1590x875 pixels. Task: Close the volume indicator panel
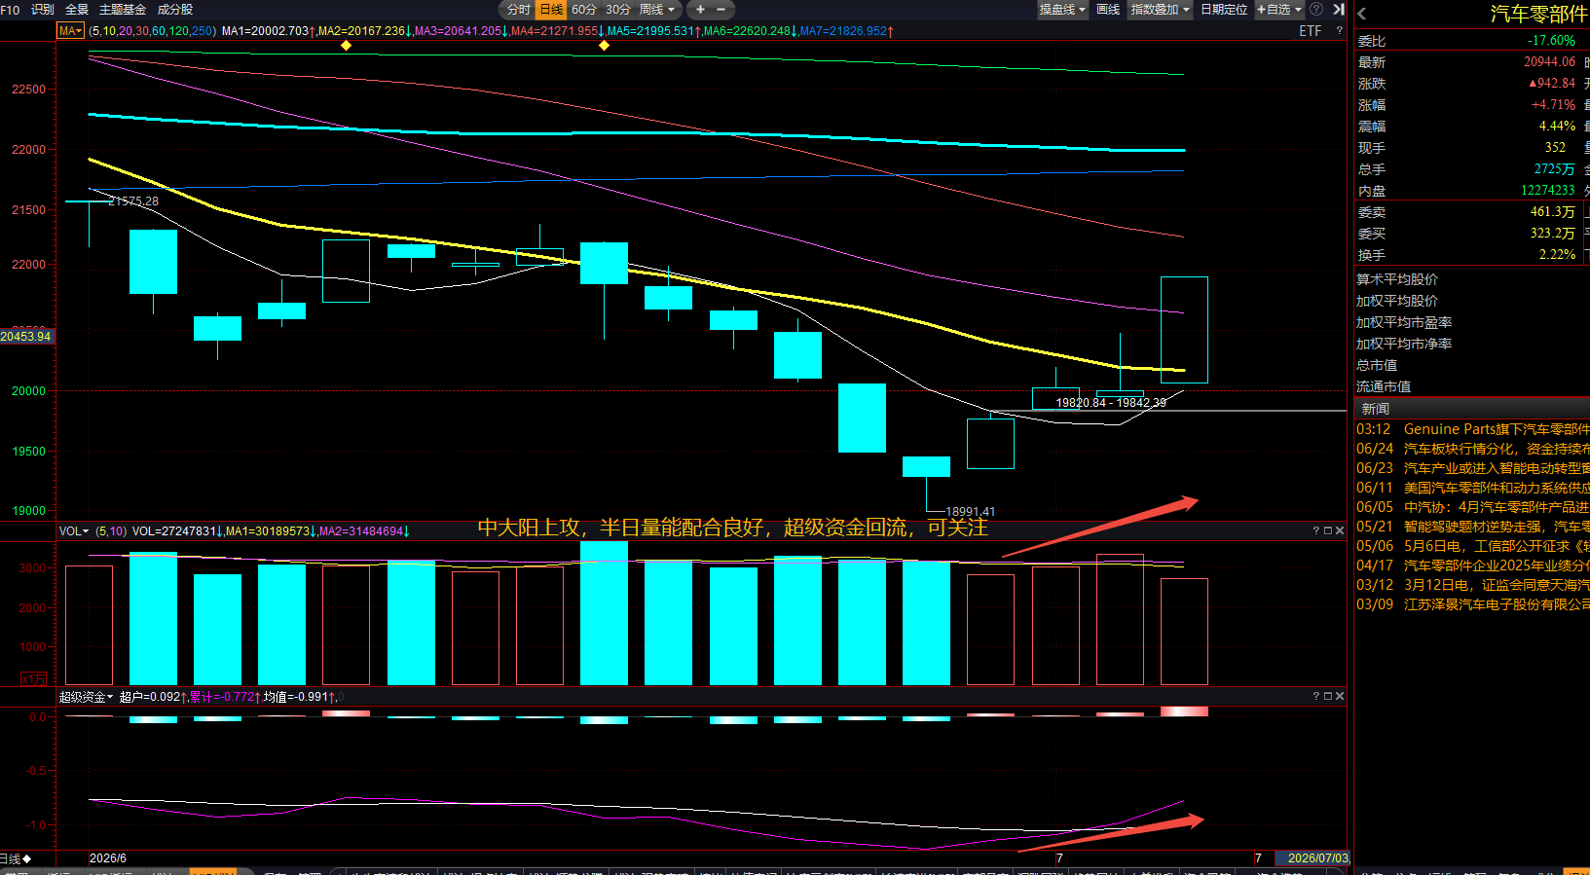pos(1340,531)
